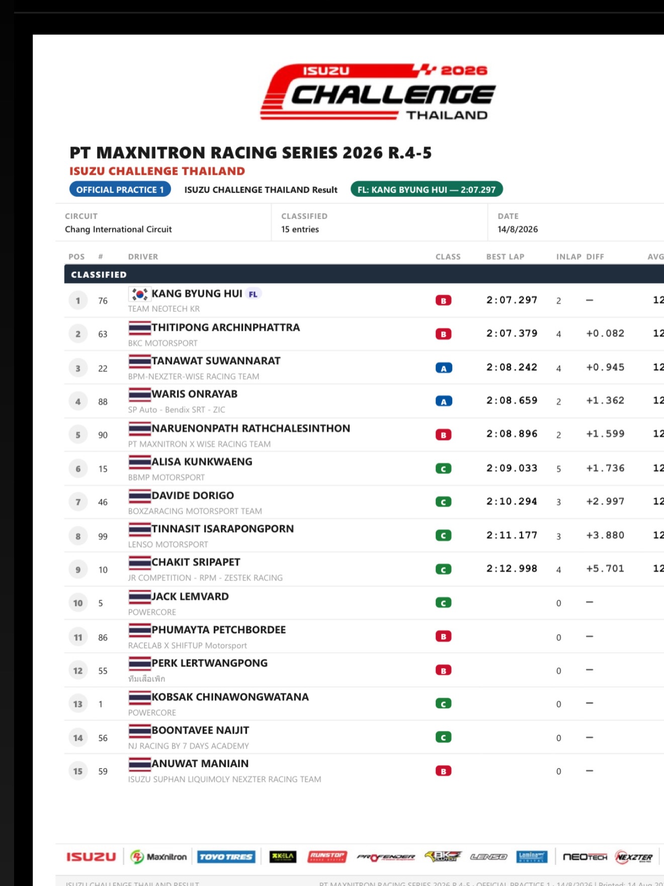The image size is (664, 886).
Task: Click the Lamina sponsor logo
Action: [532, 857]
